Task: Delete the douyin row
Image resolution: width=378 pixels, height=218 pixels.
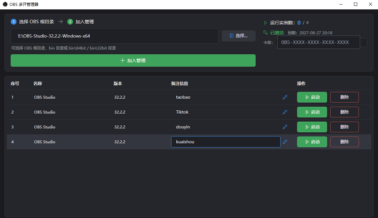Action: click(x=345, y=127)
